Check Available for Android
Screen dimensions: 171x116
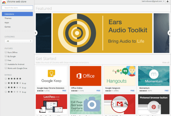tap(6, 64)
